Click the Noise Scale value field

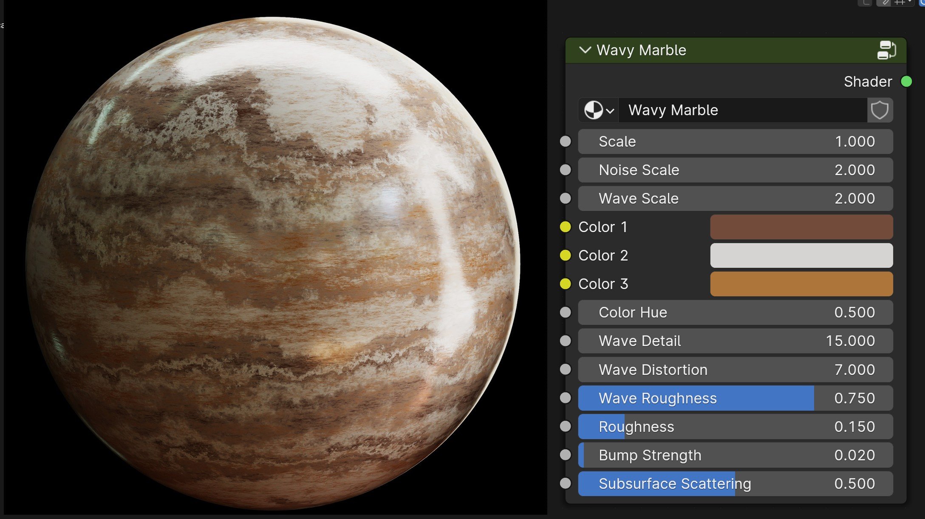coord(735,170)
